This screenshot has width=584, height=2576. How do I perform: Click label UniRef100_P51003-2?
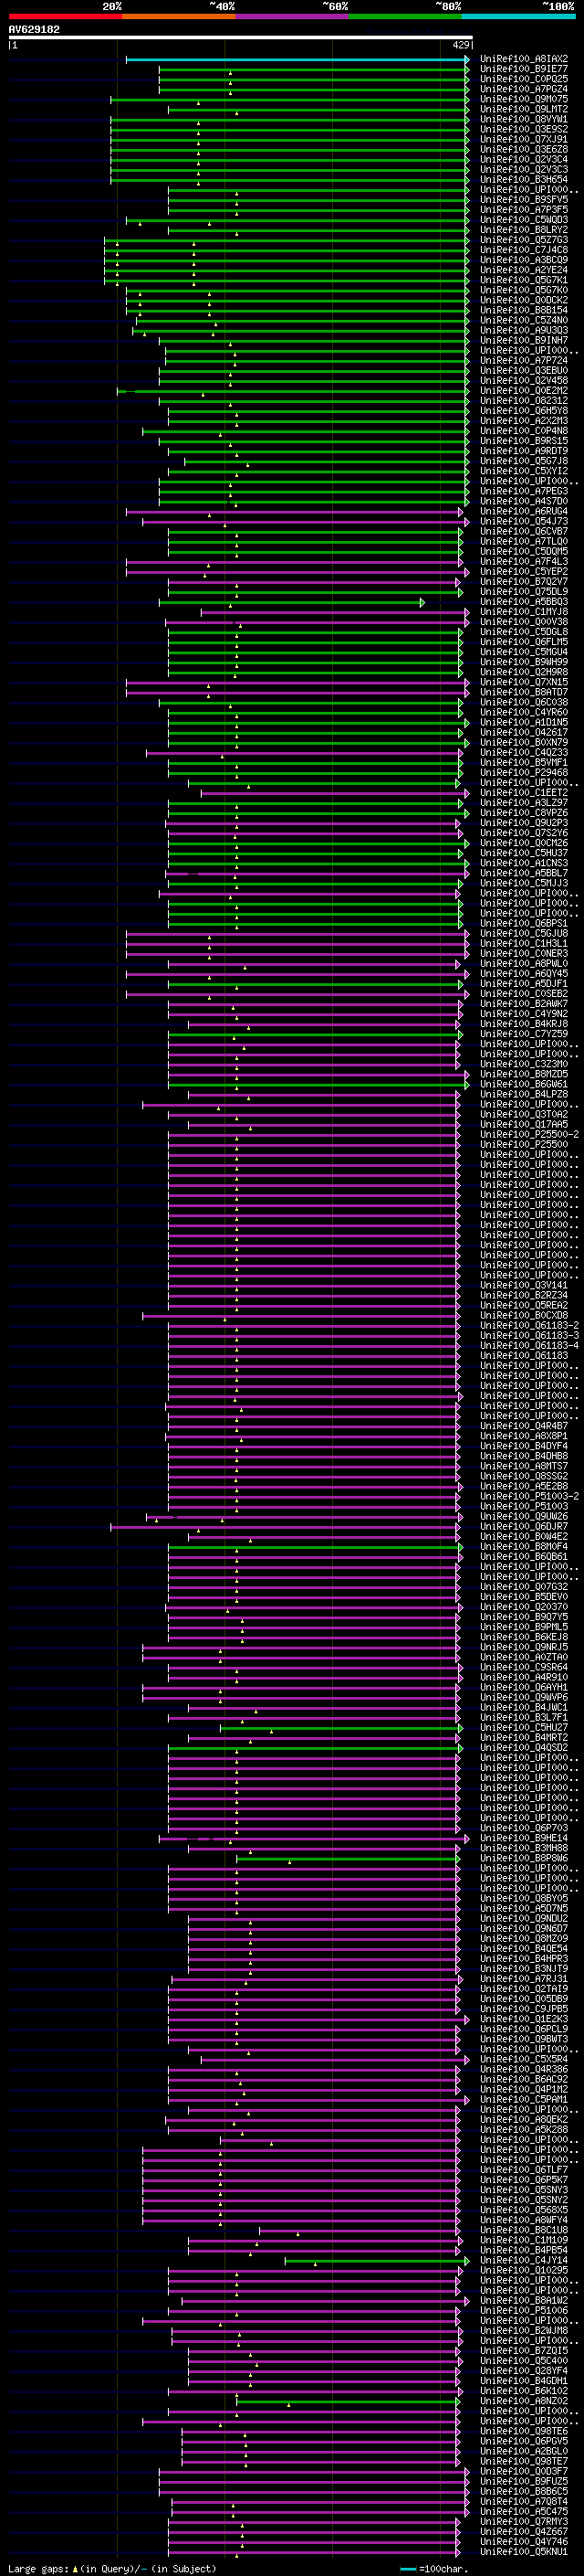point(529,1496)
